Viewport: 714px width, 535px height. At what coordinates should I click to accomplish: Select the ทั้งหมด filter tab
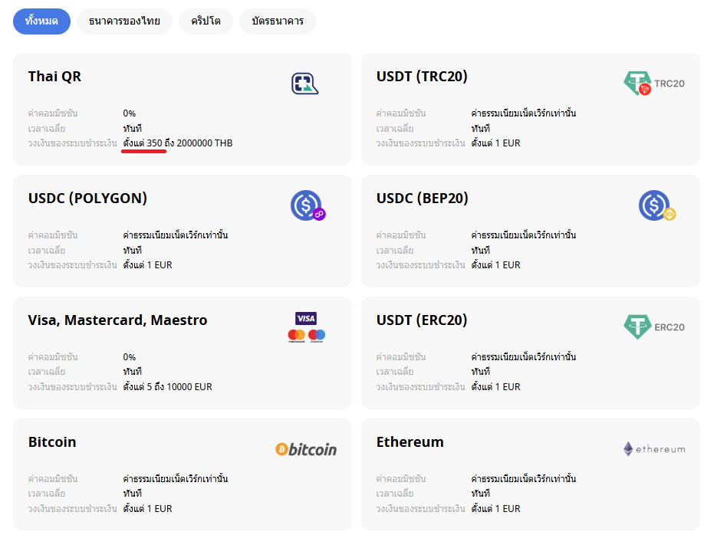[x=41, y=21]
